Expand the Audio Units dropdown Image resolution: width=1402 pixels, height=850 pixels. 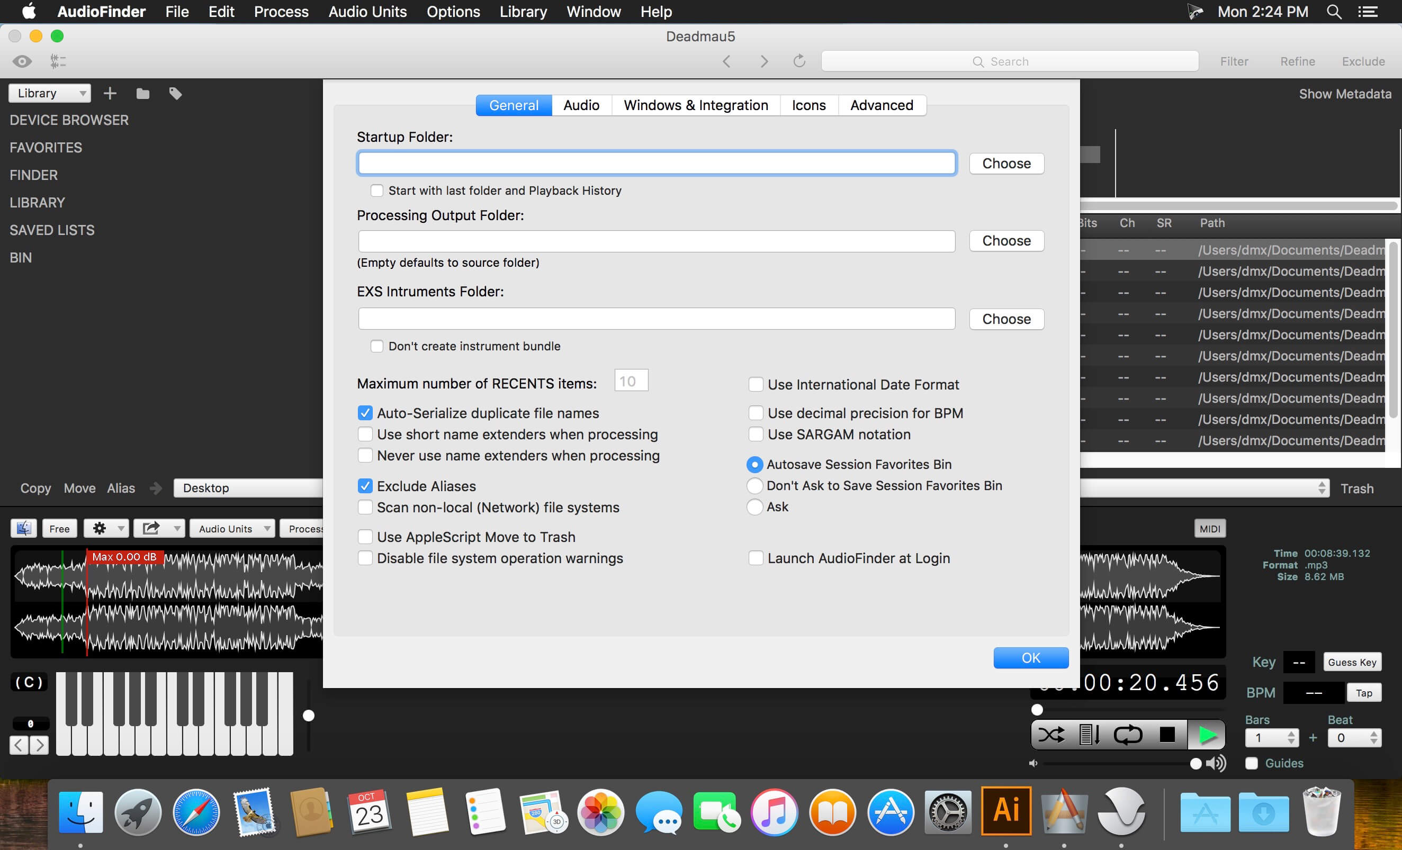pyautogui.click(x=233, y=529)
